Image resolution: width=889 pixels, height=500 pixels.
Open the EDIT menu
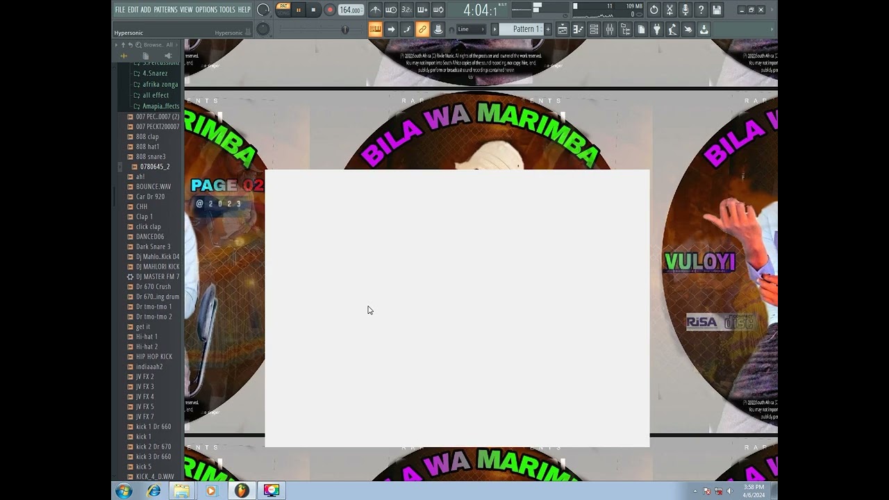pos(133,10)
